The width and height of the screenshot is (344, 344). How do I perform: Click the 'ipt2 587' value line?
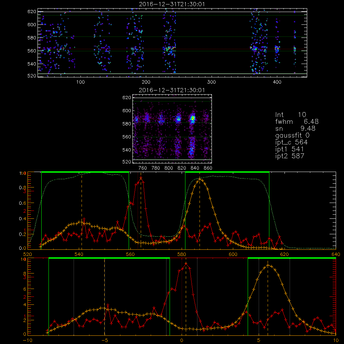point(290,156)
